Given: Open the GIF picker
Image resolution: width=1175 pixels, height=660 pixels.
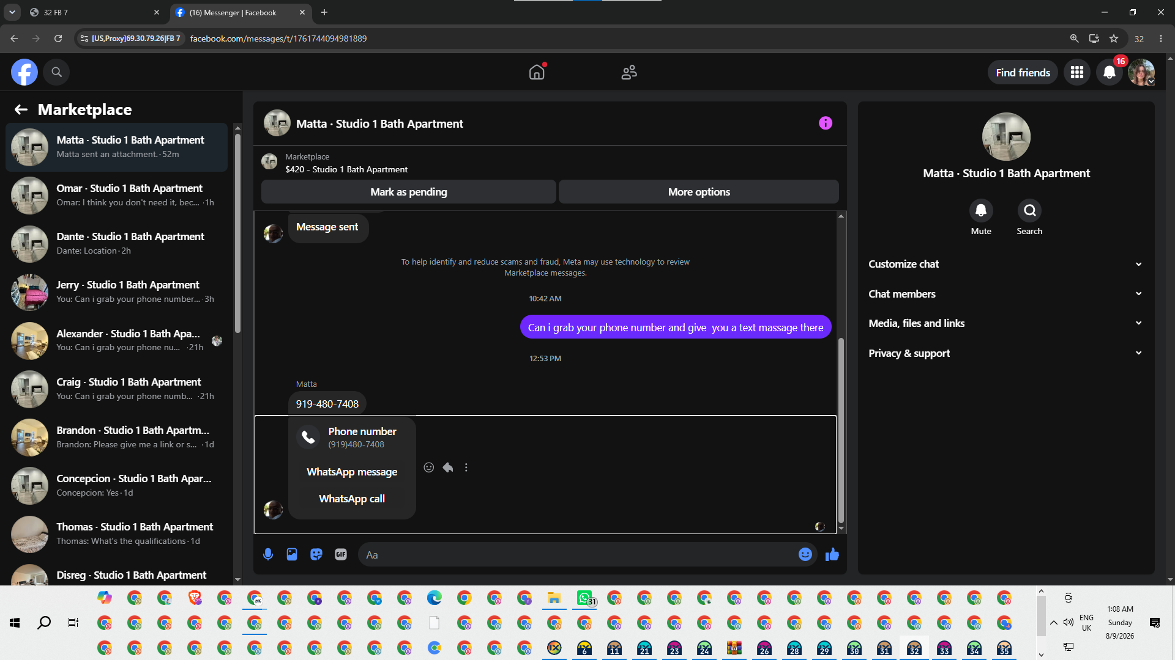Looking at the screenshot, I should click(x=341, y=554).
